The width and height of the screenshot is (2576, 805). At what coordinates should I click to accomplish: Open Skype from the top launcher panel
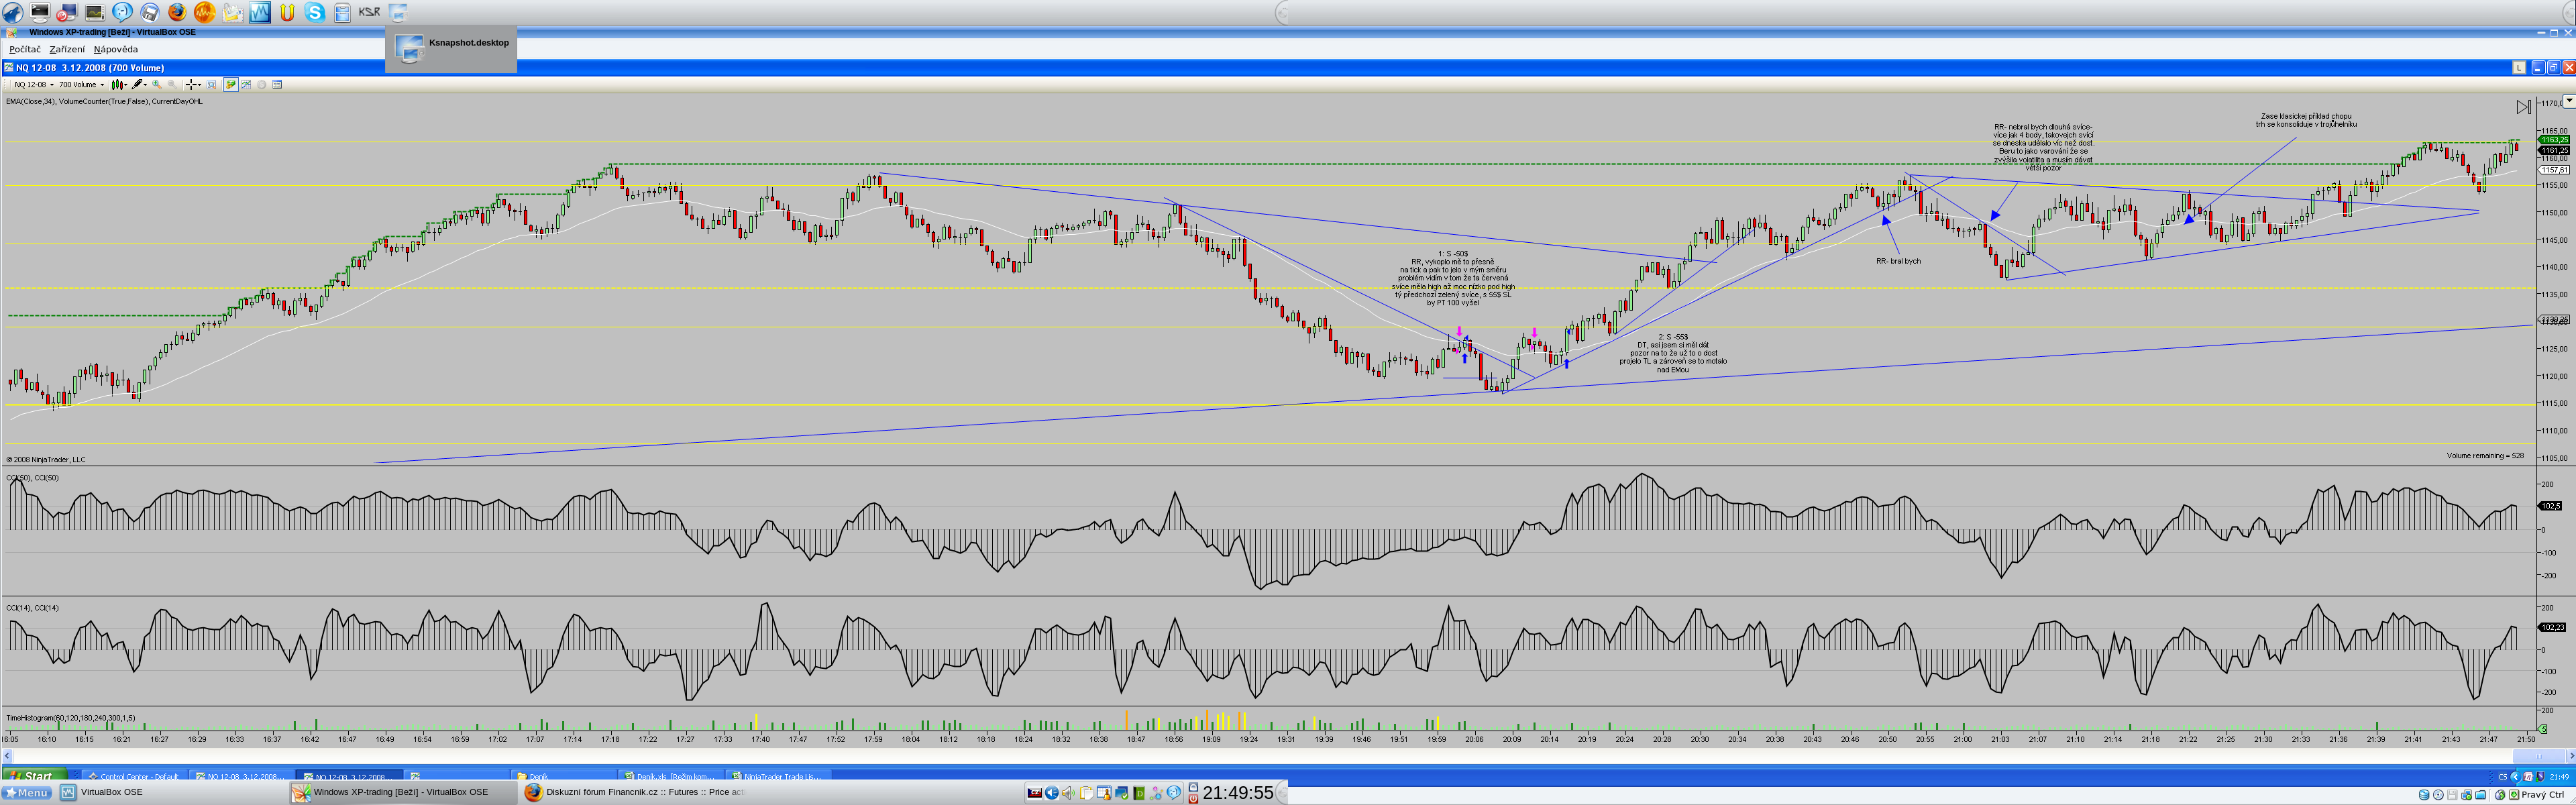(315, 12)
